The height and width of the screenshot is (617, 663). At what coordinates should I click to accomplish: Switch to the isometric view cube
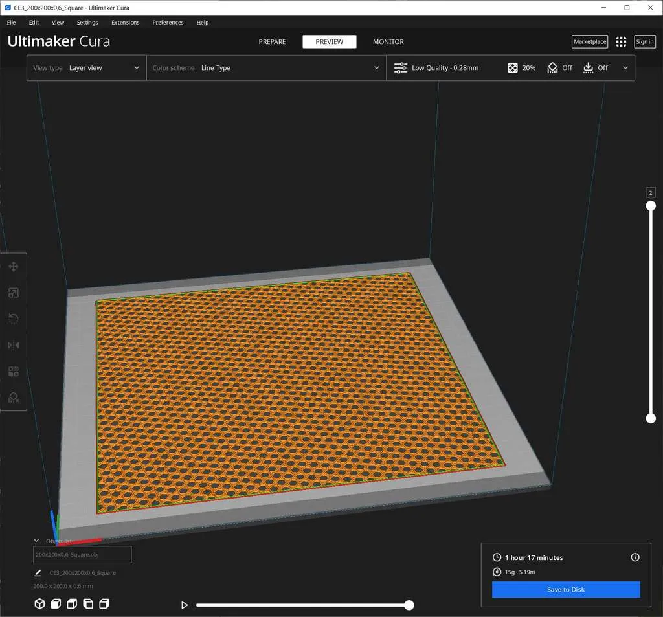(39, 603)
